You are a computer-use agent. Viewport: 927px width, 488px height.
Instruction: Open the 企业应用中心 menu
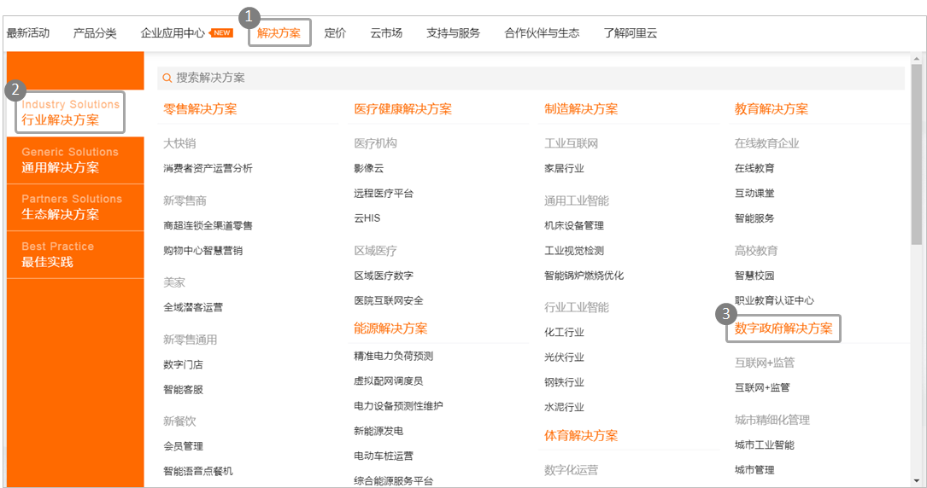(x=173, y=33)
